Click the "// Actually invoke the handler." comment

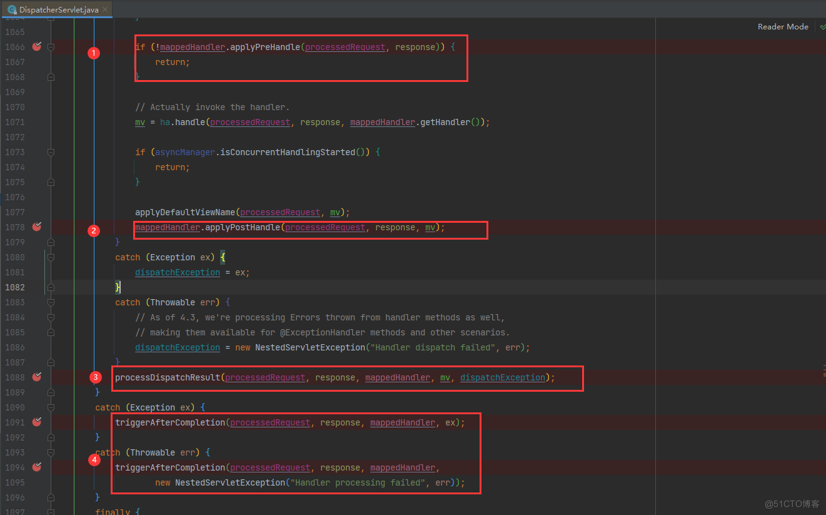point(213,107)
